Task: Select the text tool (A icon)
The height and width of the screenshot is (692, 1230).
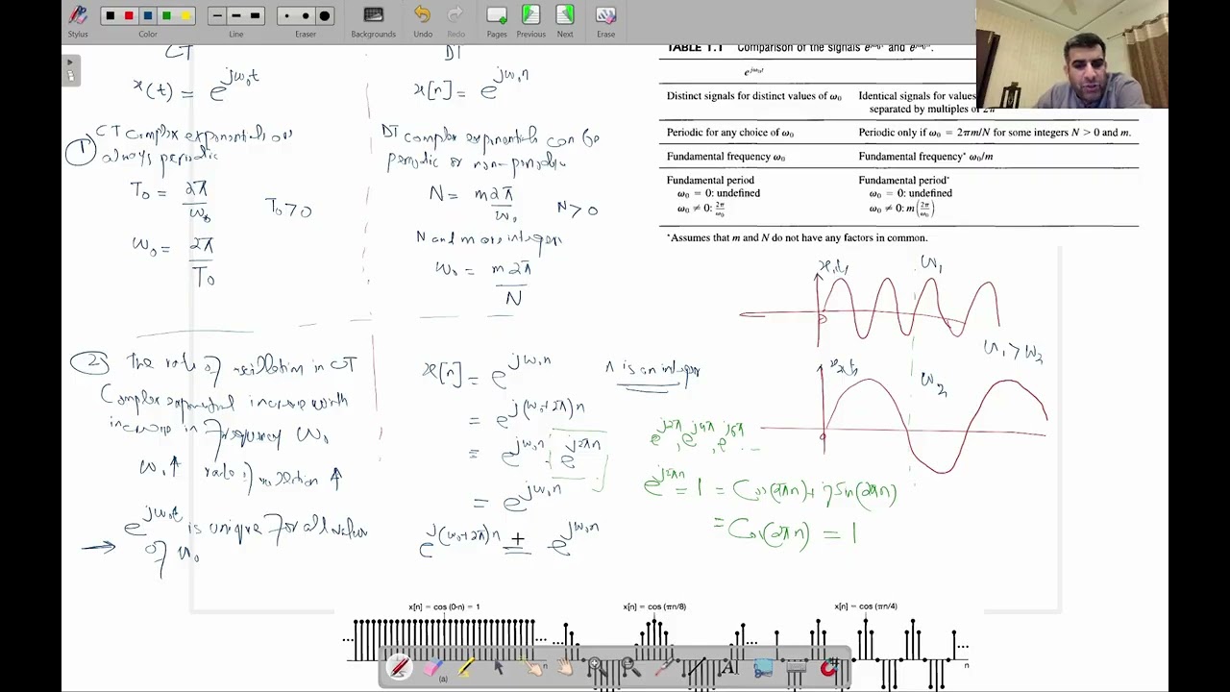Action: pos(728,667)
